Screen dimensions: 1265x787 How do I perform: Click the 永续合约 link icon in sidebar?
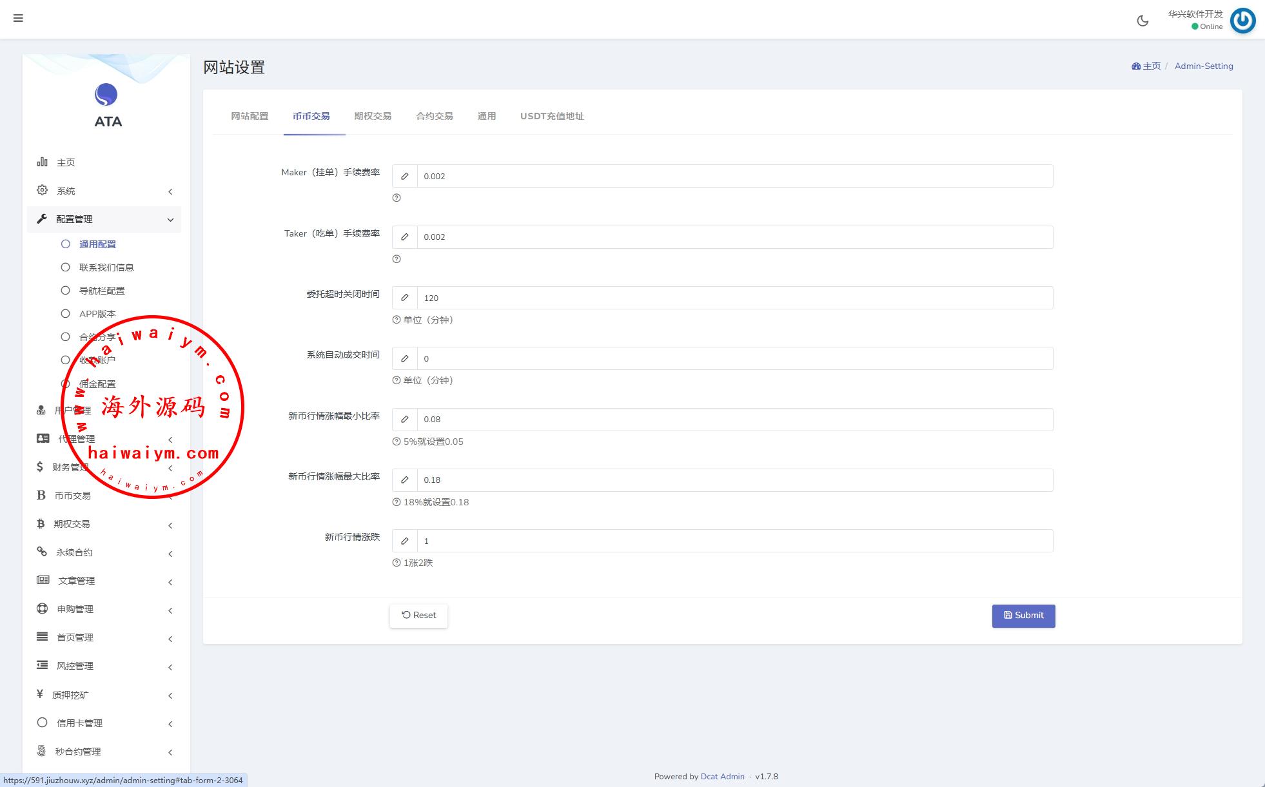point(42,552)
